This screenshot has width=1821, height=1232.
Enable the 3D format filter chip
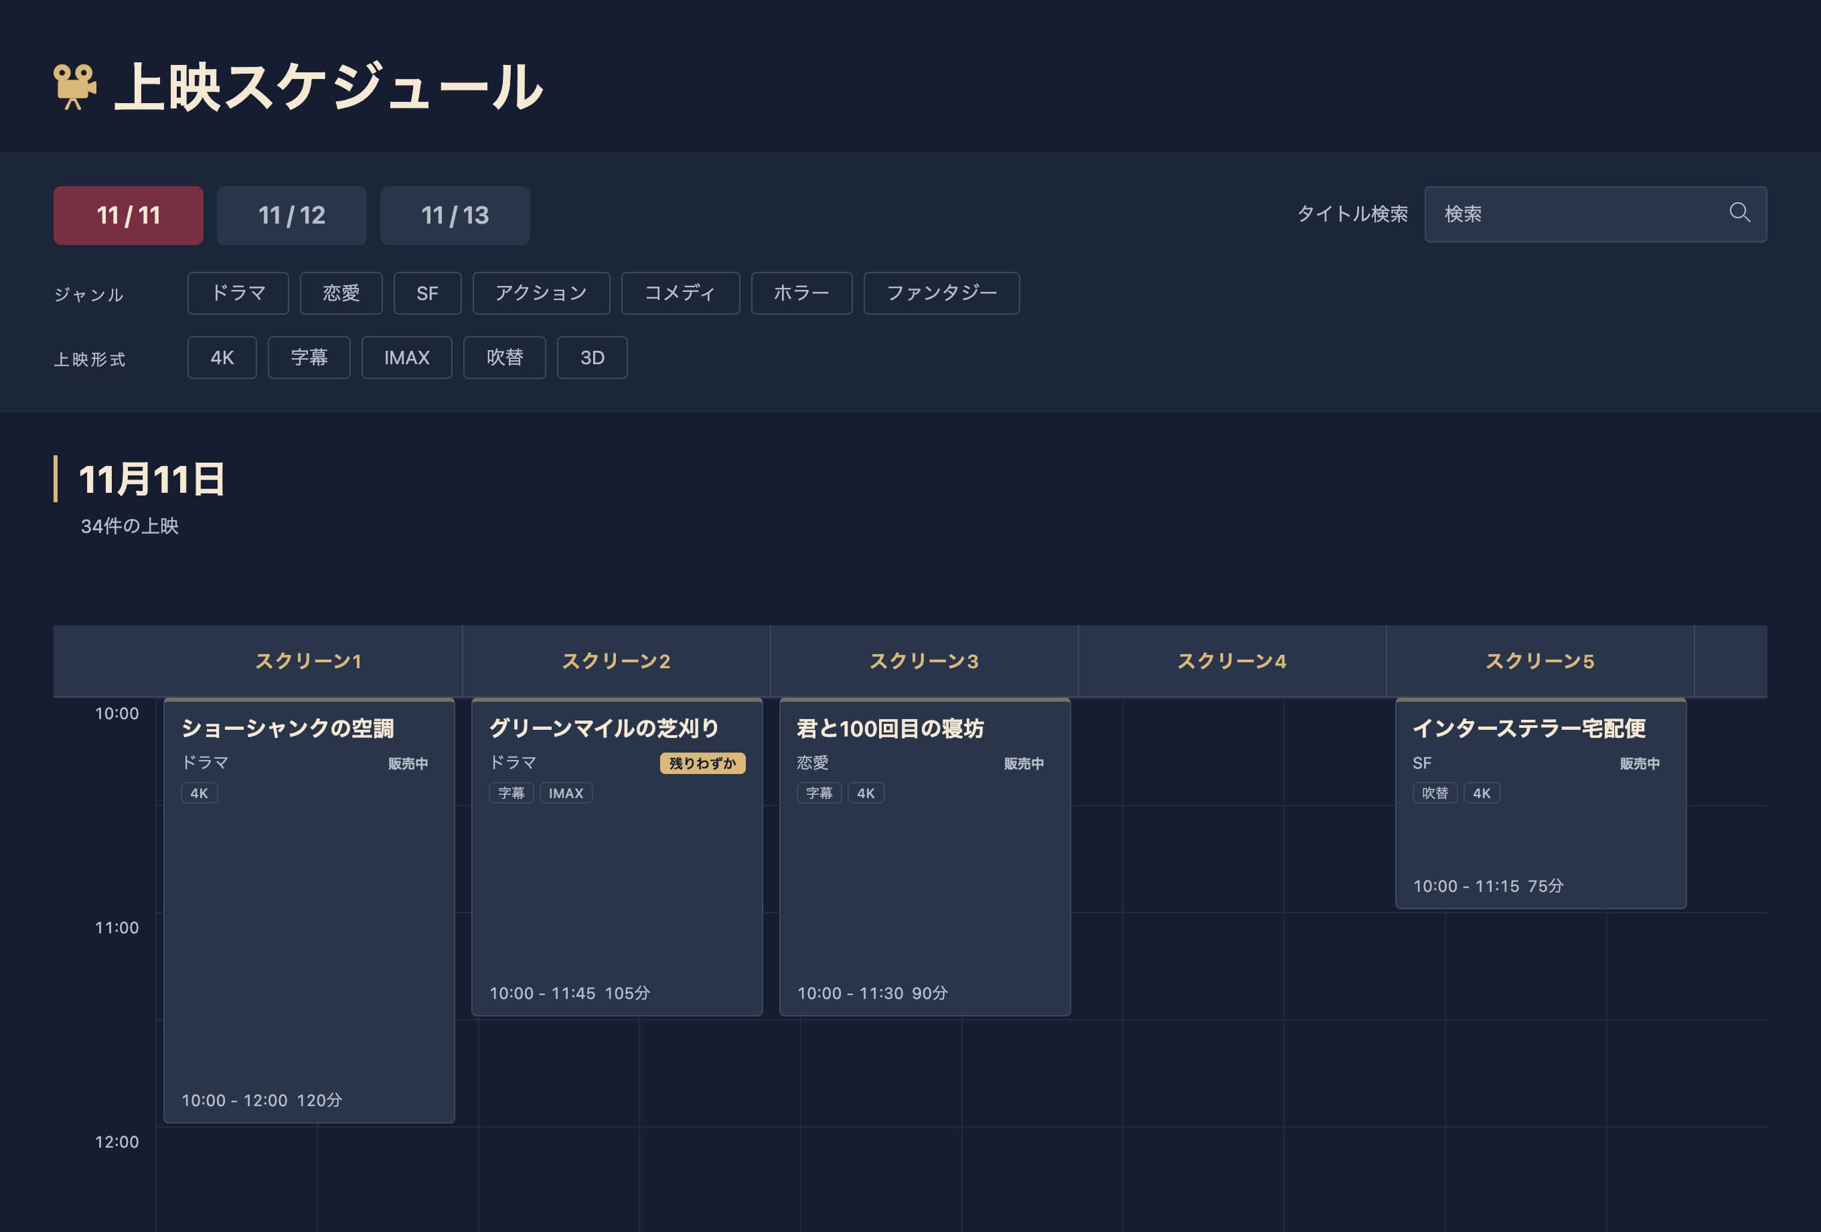[592, 358]
